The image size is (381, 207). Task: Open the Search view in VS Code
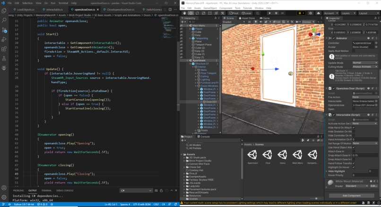coord(4,20)
